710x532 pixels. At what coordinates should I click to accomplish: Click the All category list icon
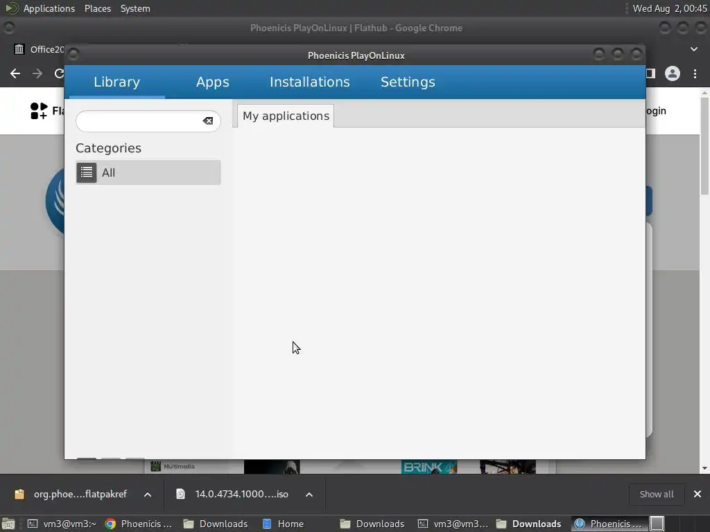click(87, 172)
